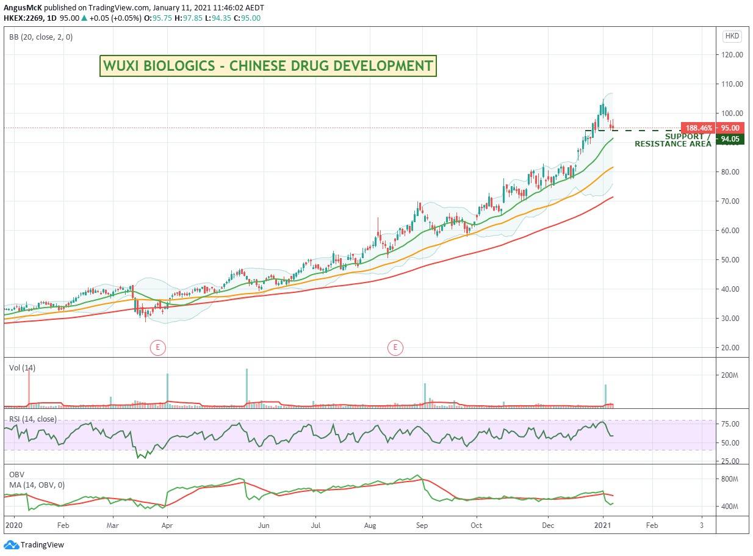The width and height of the screenshot is (753, 556).
Task: Click the Sep label on time axis
Action: point(422,525)
